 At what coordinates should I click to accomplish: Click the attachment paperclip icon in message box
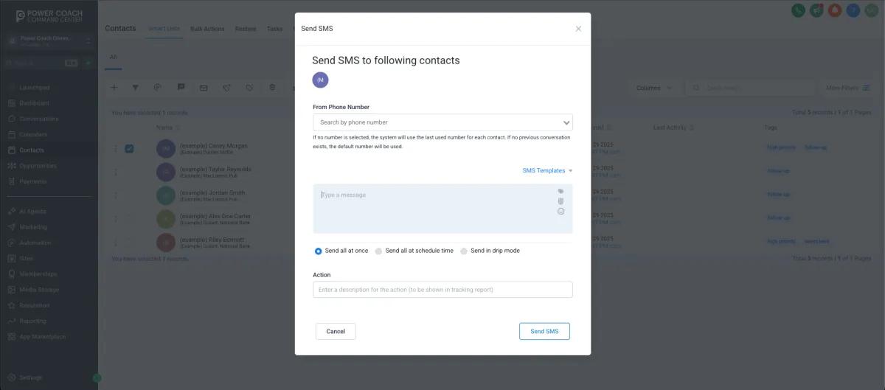pyautogui.click(x=560, y=201)
